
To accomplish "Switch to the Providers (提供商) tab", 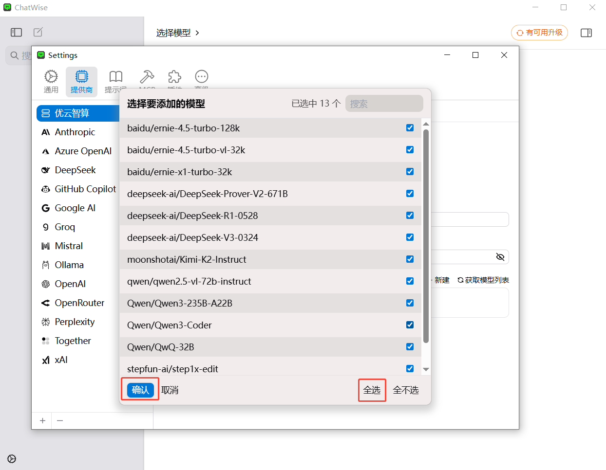I will (81, 81).
